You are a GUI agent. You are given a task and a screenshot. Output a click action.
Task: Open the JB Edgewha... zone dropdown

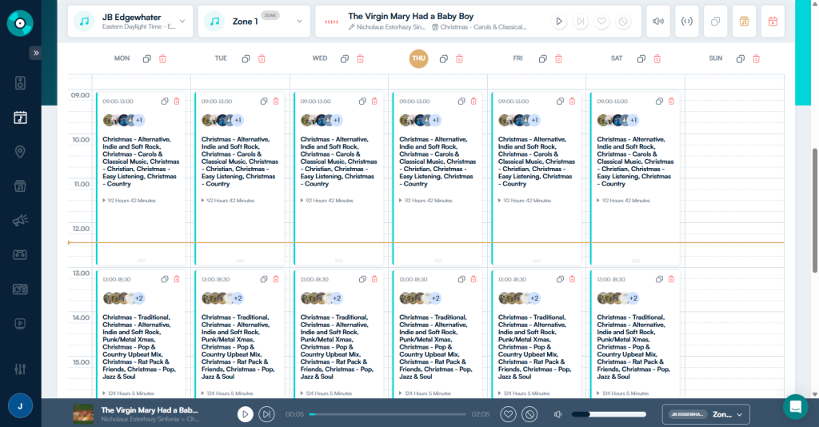(706, 414)
